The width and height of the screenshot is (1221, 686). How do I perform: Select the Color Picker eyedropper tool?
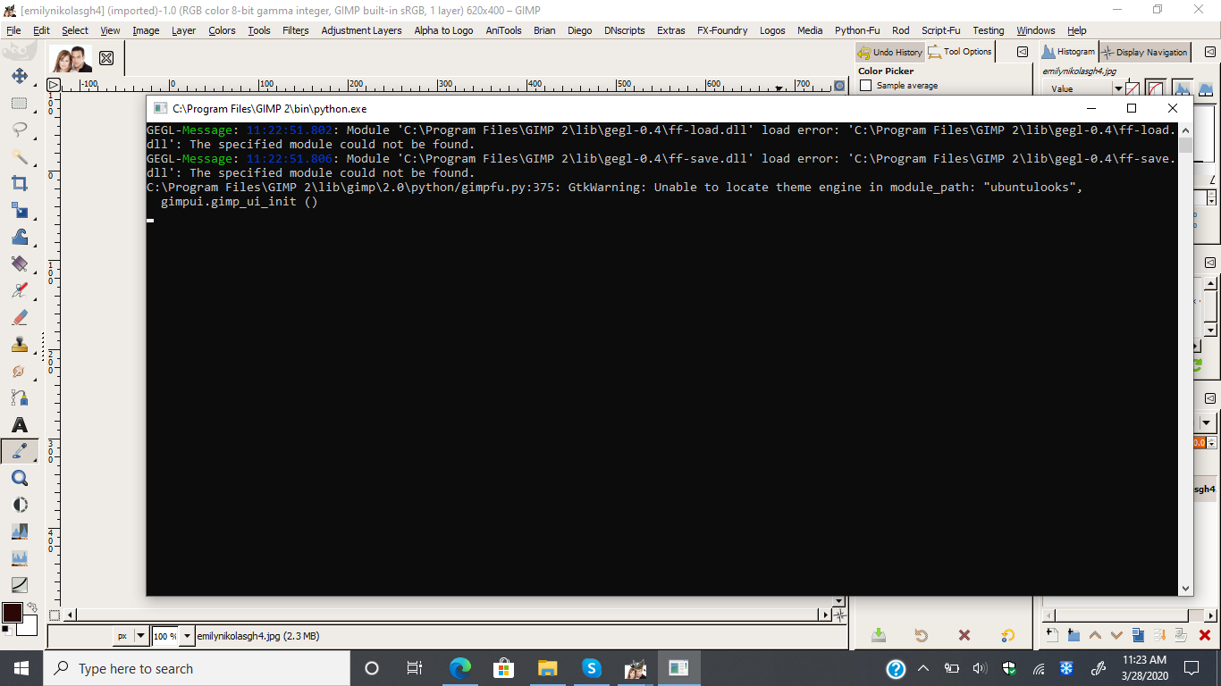19,451
